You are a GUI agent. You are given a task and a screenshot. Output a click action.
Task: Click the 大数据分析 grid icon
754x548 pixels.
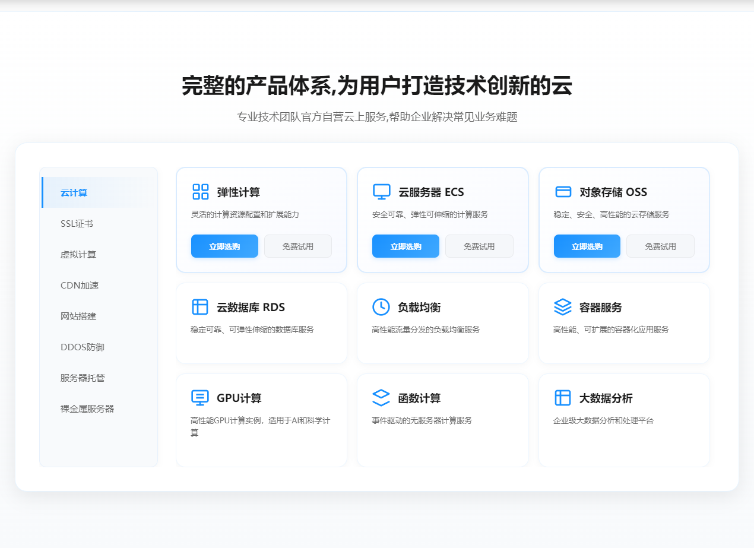tap(563, 398)
